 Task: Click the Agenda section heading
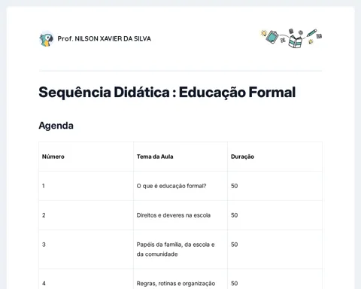pyautogui.click(x=56, y=126)
